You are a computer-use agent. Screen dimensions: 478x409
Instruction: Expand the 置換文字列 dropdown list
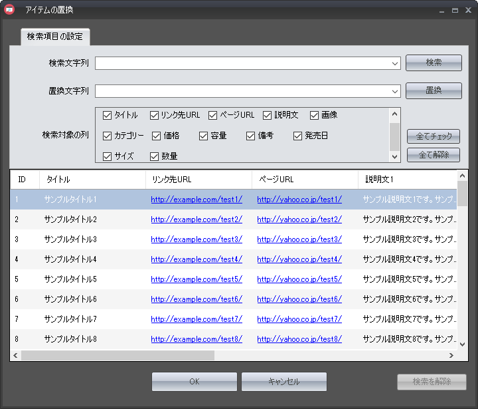[x=396, y=91]
